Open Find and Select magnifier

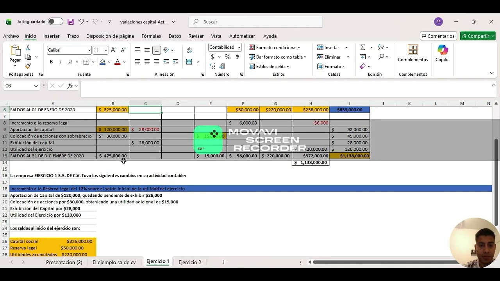(x=381, y=57)
